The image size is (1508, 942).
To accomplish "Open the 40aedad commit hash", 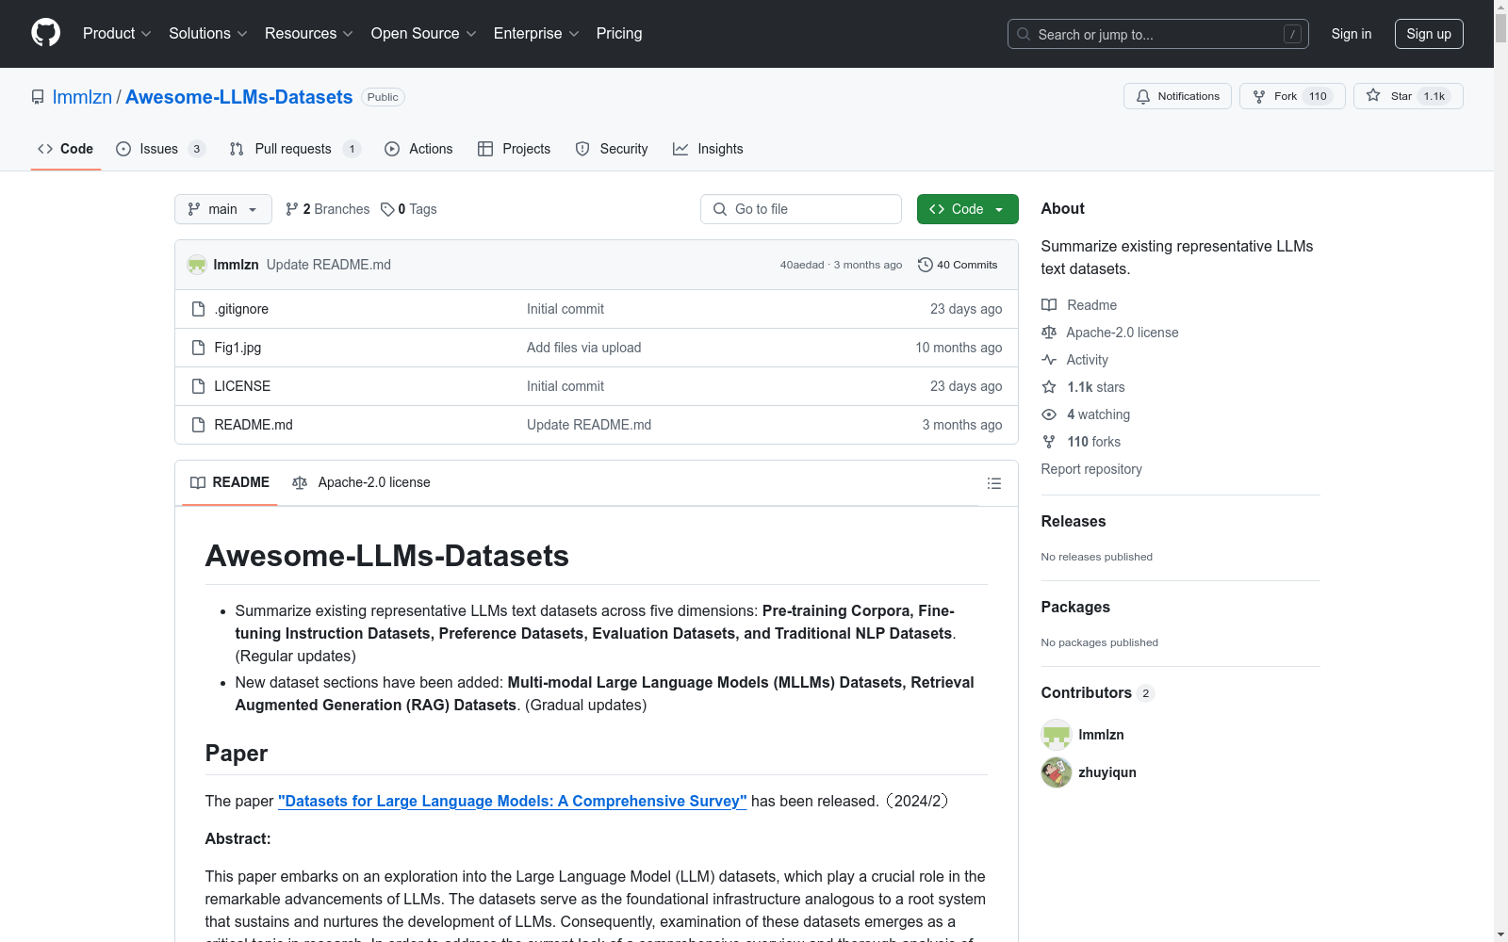I will point(802,265).
